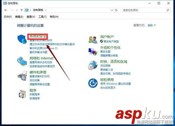This screenshot has width=175, height=126.
Task: Expand chevron before 控制面板 in address path
Action: click(x=30, y=10)
